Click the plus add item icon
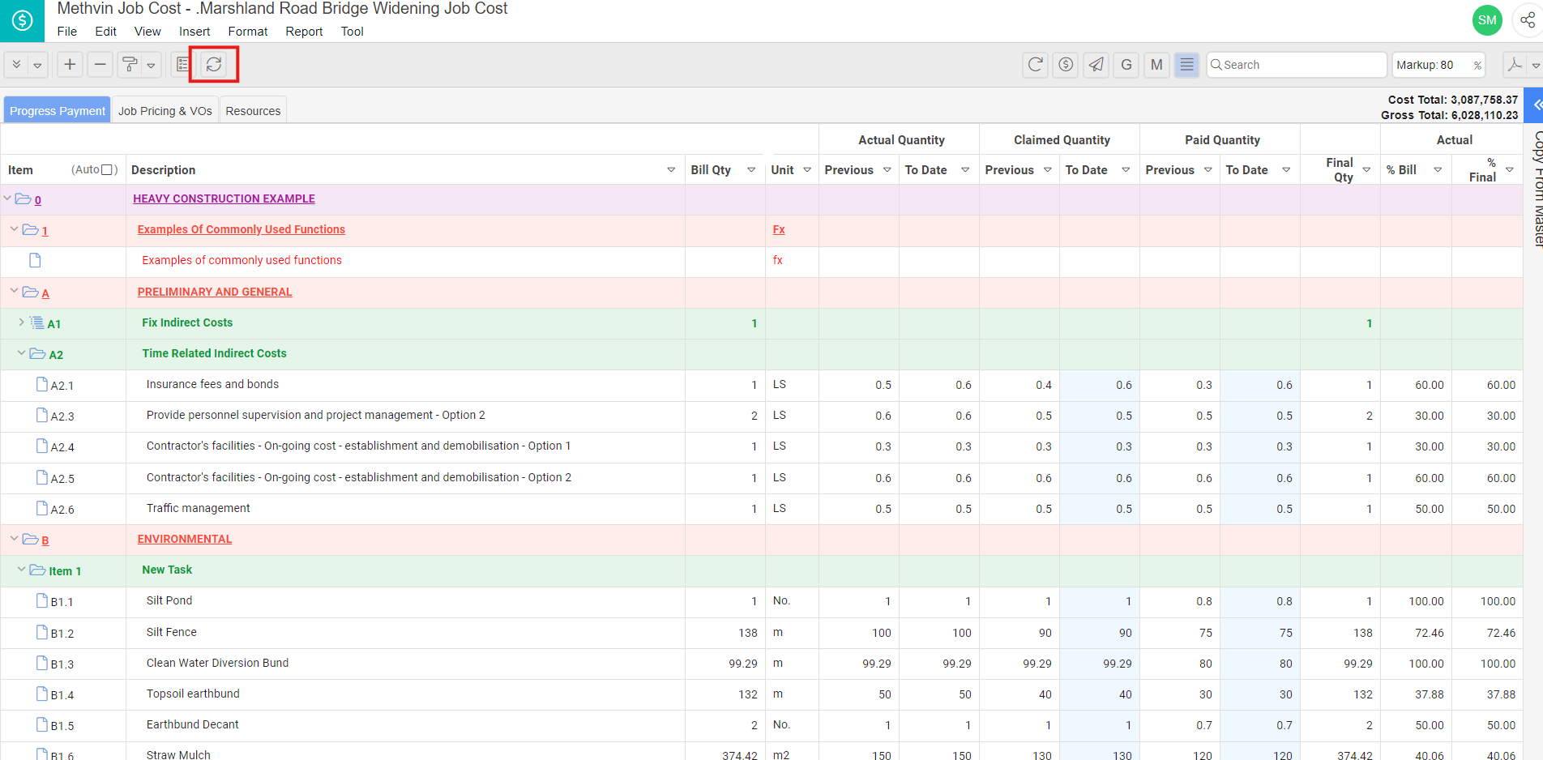 pyautogui.click(x=71, y=65)
